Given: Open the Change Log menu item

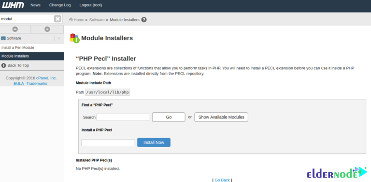Looking at the screenshot, I should click(x=60, y=5).
